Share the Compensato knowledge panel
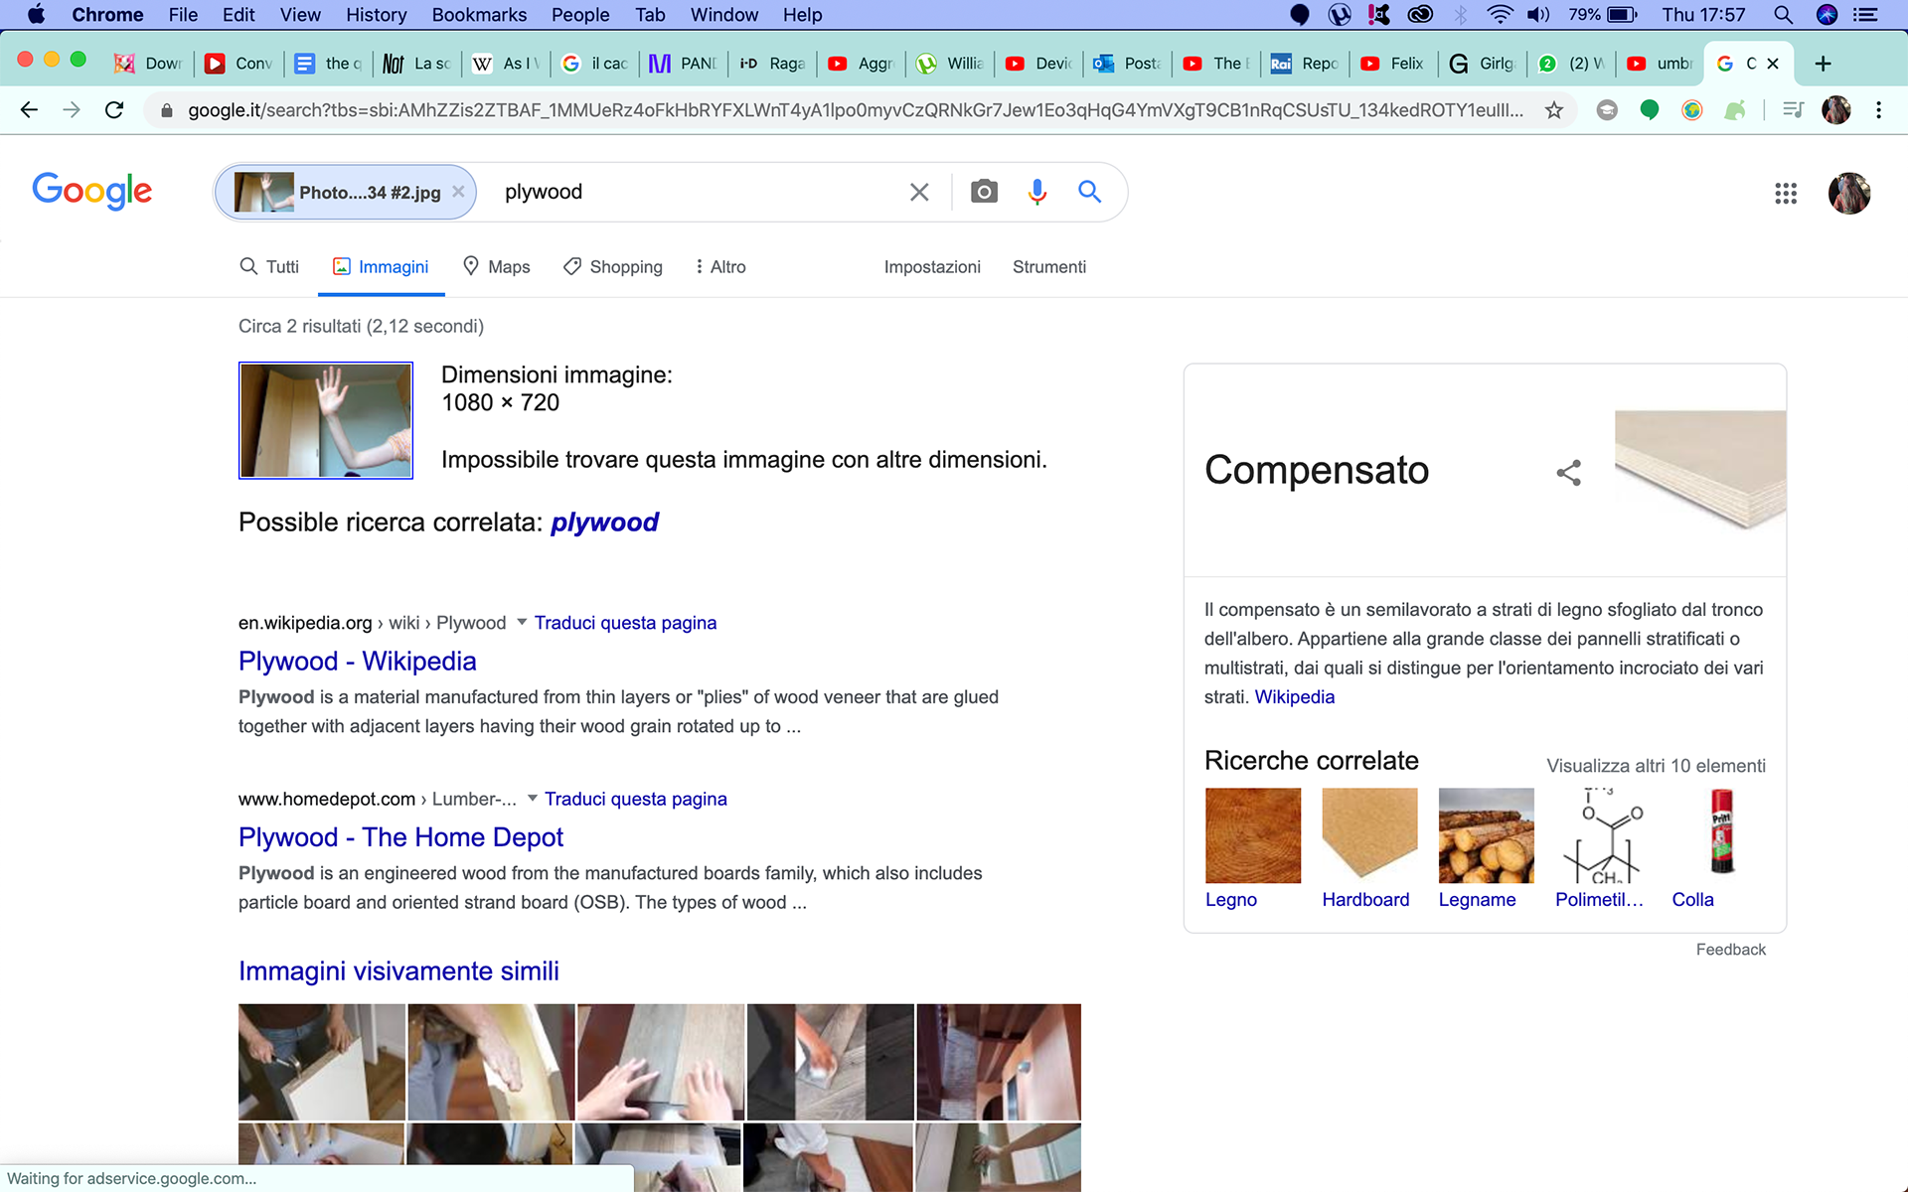 tap(1568, 473)
